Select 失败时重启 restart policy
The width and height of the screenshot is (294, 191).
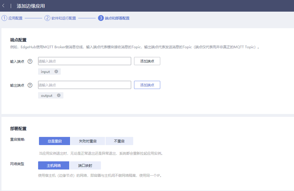[88, 141]
